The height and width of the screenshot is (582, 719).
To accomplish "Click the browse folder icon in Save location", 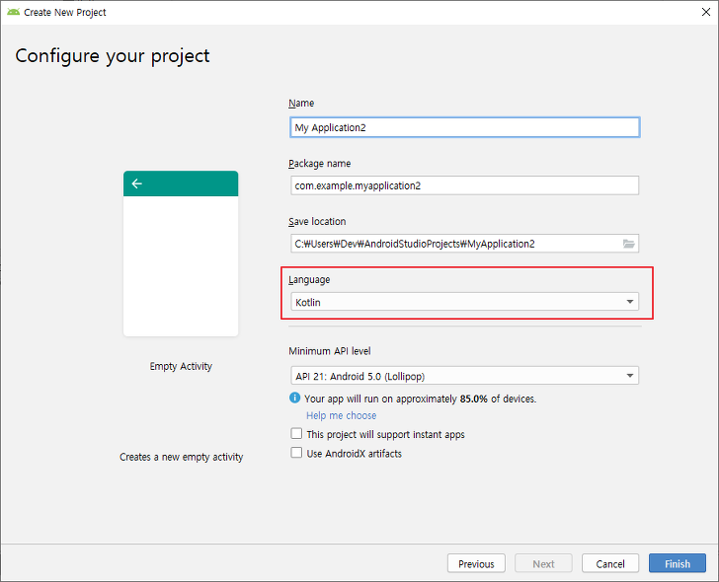I will (x=629, y=244).
